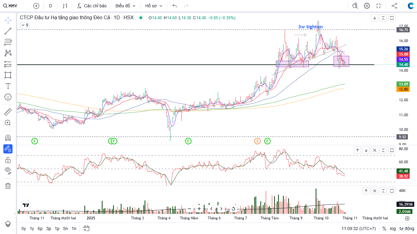Activate the magnet snap mode
This screenshot has height=234, width=417.
(8, 138)
